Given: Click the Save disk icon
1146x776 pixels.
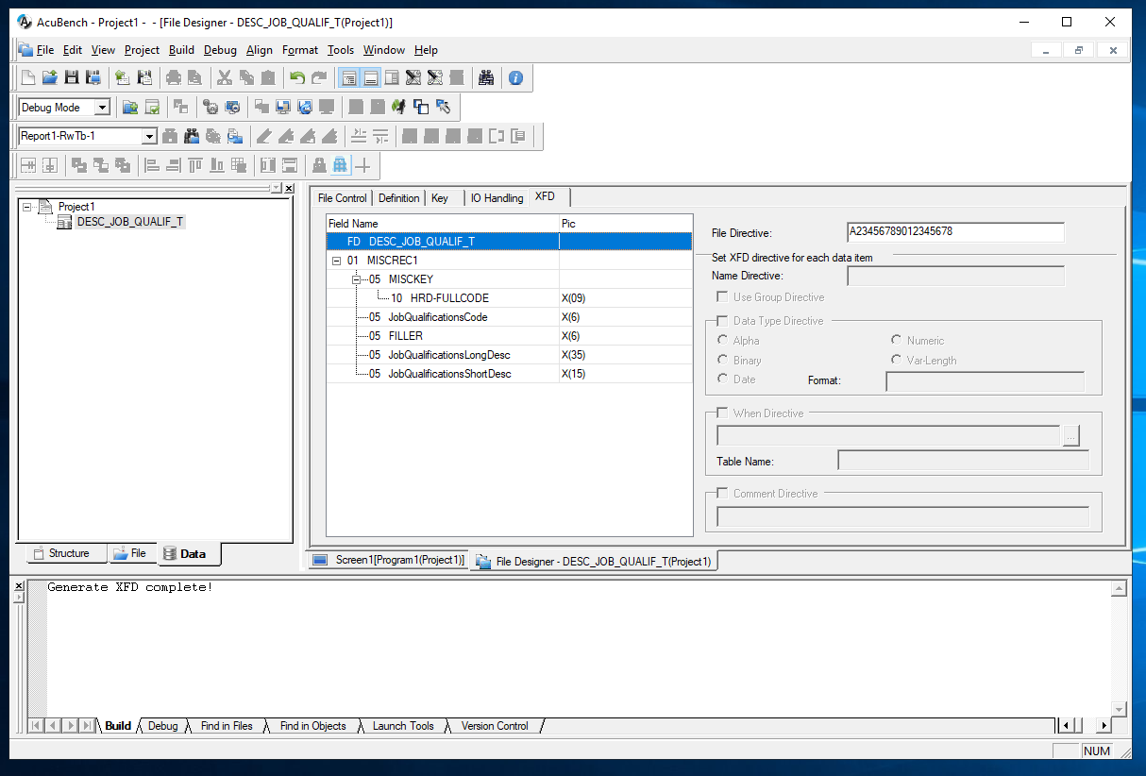Looking at the screenshot, I should pos(72,78).
